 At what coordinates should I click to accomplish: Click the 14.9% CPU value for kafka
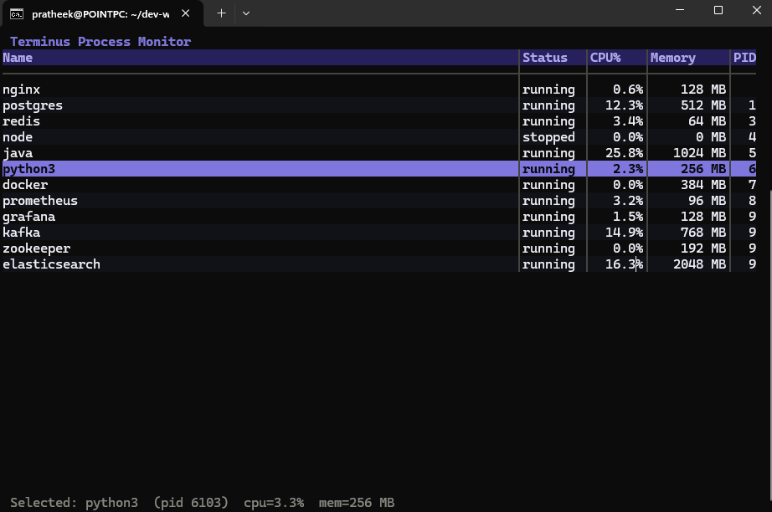pos(625,232)
